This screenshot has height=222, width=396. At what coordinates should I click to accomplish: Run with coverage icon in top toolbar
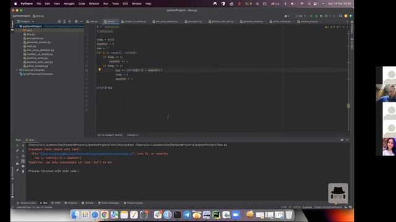coord(321,16)
